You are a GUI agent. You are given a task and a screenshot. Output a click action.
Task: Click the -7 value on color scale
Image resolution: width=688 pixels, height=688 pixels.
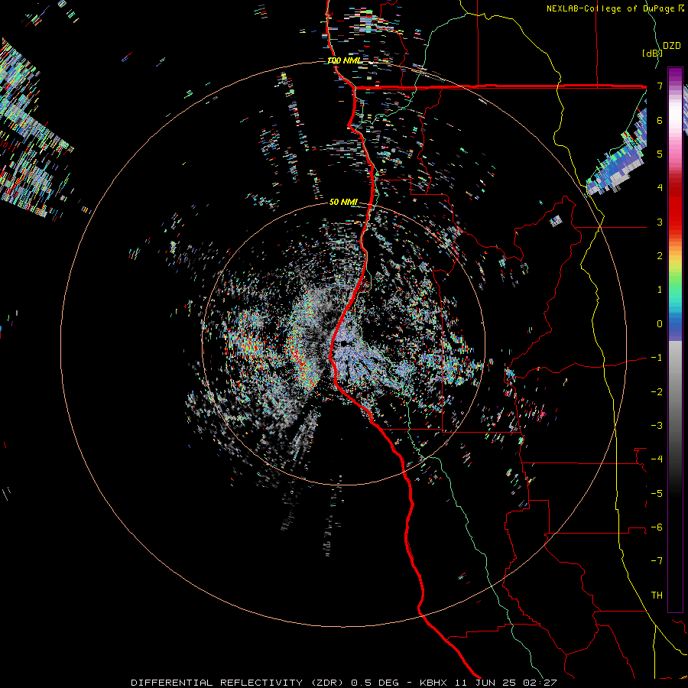point(657,561)
